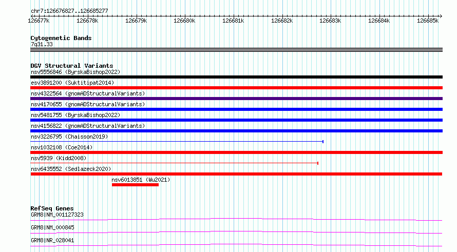Click the chr7:126676827..126685277 coordinate label
The width and height of the screenshot is (457, 252).
pyautogui.click(x=69, y=11)
